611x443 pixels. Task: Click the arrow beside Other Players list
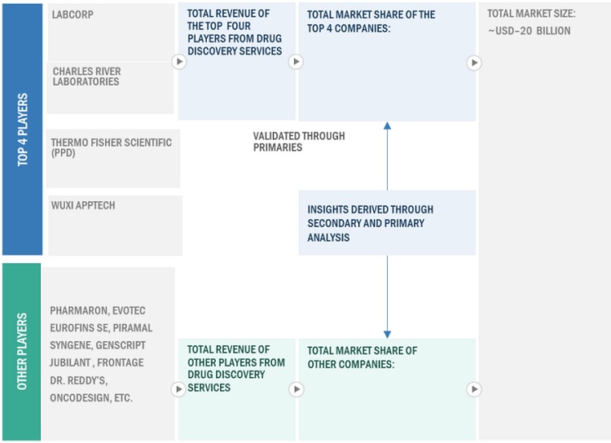click(178, 389)
